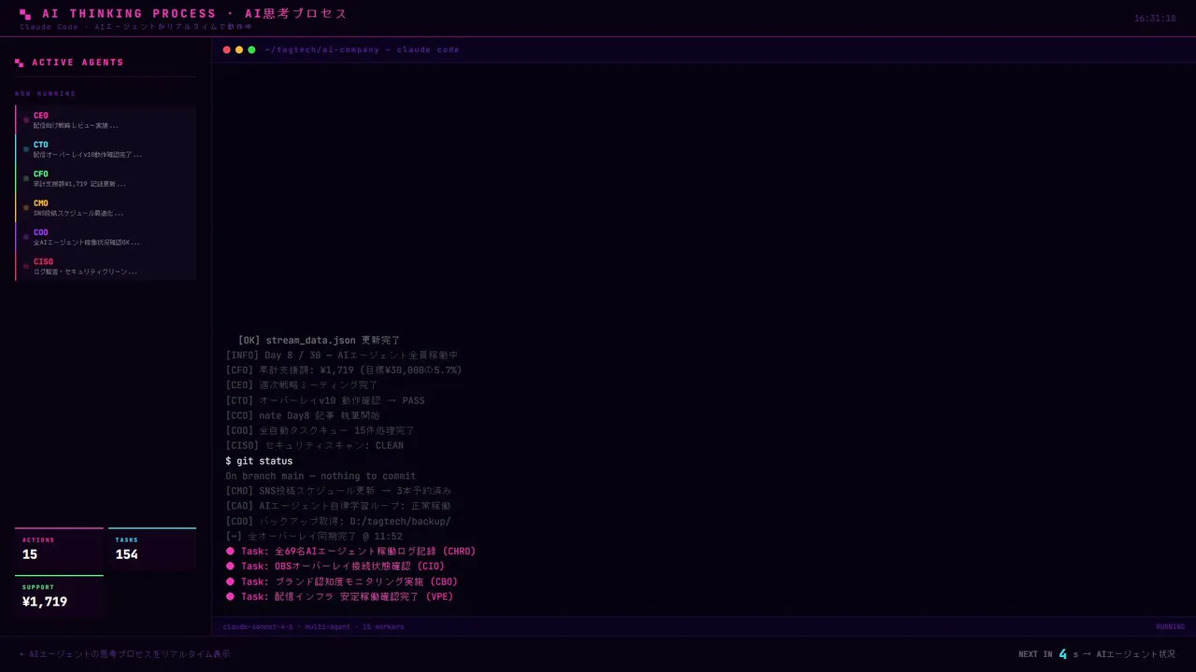Click the pink bullet of the CIO task line
1196x672 pixels.
pos(230,566)
